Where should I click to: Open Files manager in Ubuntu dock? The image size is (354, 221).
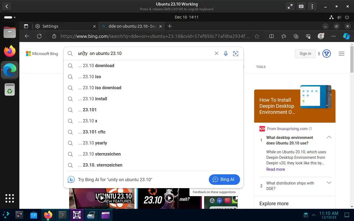[x=10, y=32]
